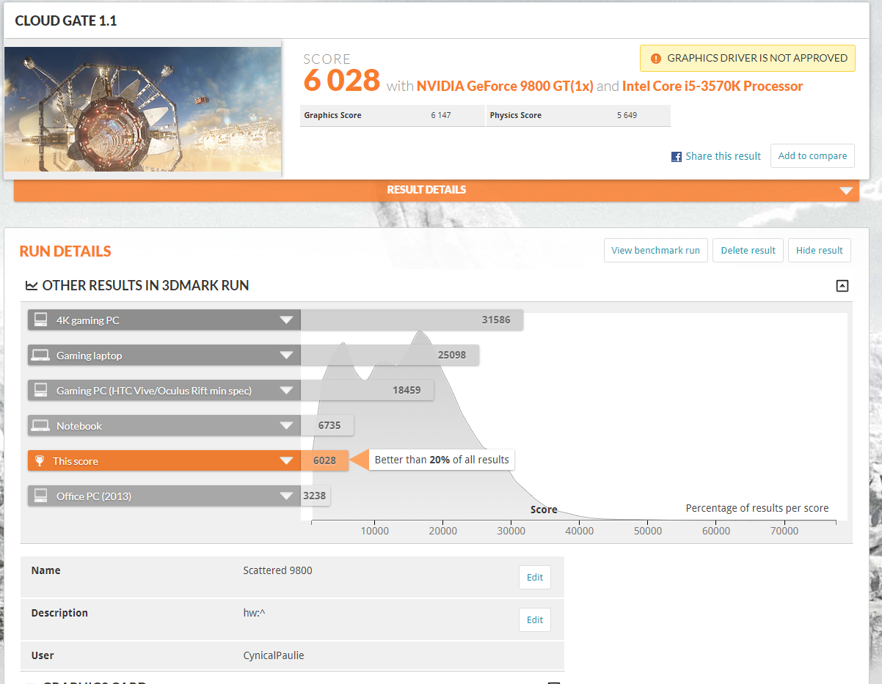This screenshot has height=684, width=882.
Task: Click the Better than 20% of all results tooltip
Action: pyautogui.click(x=442, y=460)
